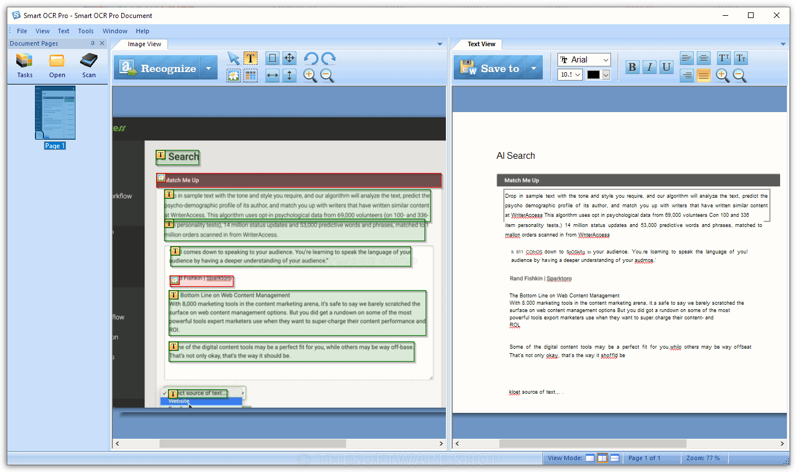Pin the Document Pages panel
This screenshot has height=472, width=797.
pyautogui.click(x=92, y=43)
